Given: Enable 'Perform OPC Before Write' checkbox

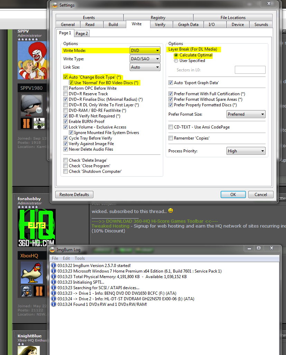Looking at the screenshot, I should (x=66, y=88).
